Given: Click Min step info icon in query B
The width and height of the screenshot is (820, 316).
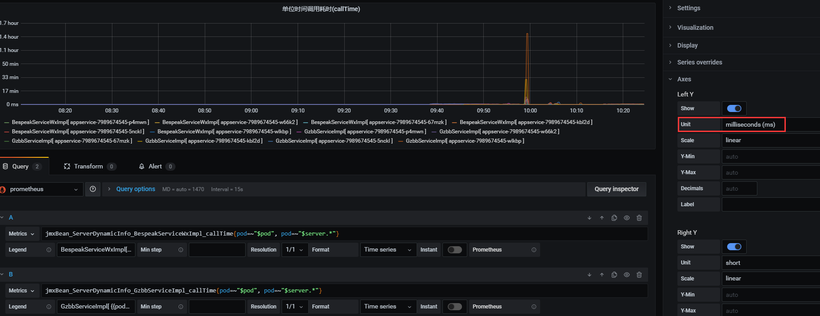Looking at the screenshot, I should point(181,307).
